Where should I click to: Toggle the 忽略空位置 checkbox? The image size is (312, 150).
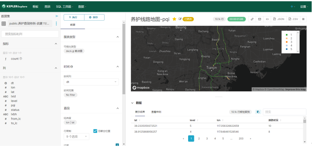coord(95,131)
